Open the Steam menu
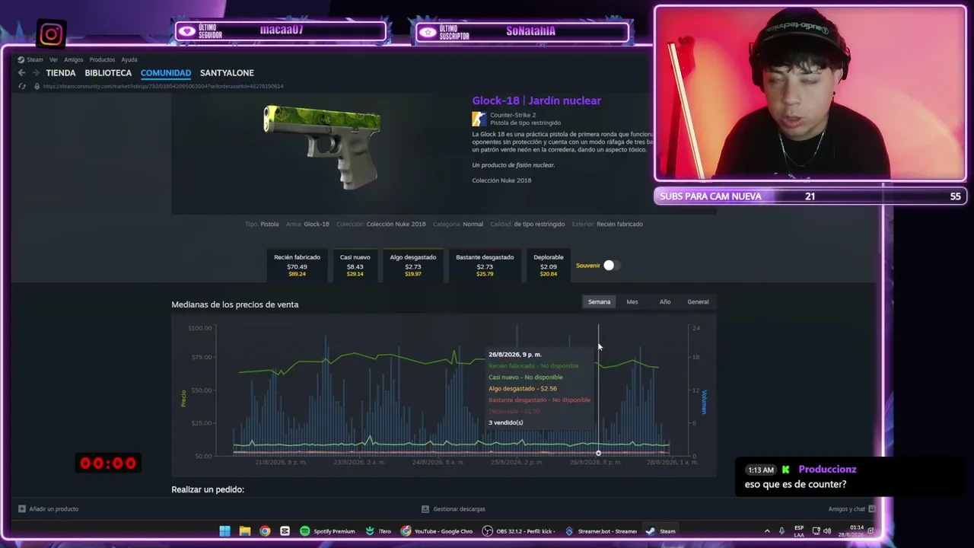The image size is (974, 548). point(35,60)
